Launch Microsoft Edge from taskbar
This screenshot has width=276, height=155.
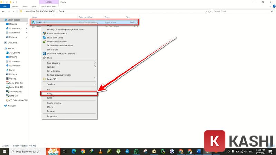click(74, 151)
